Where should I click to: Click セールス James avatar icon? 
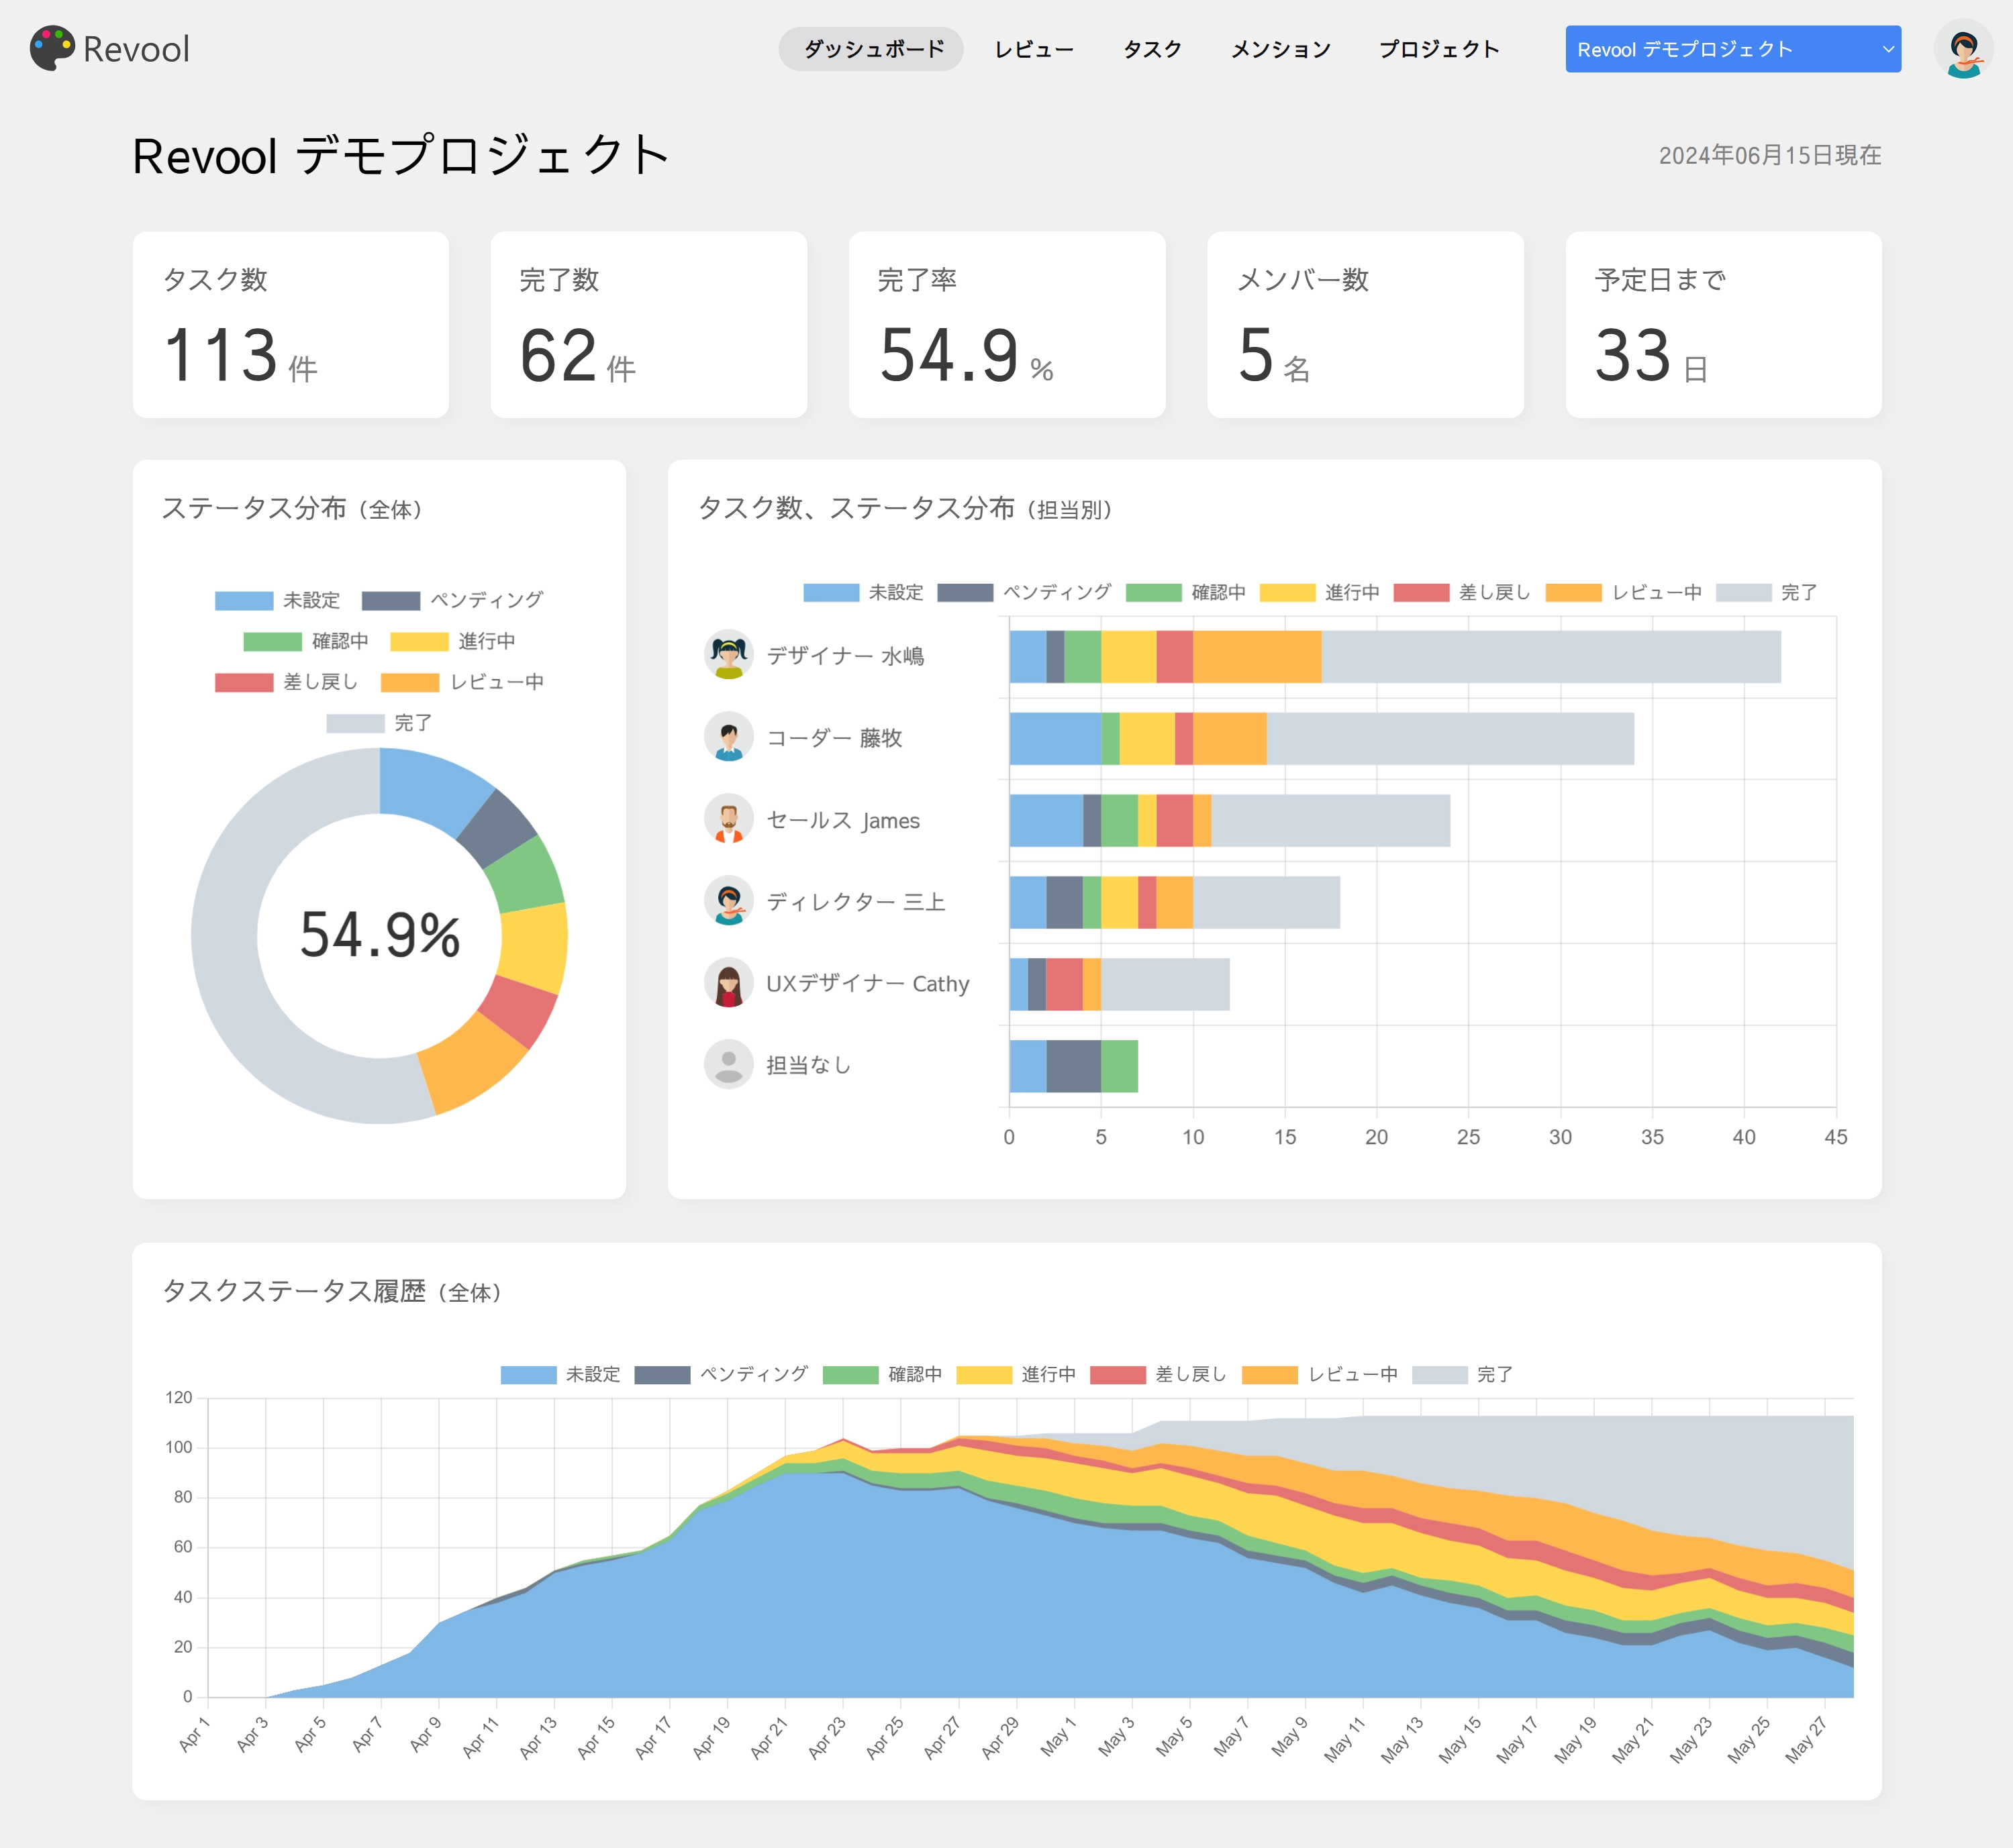[728, 819]
